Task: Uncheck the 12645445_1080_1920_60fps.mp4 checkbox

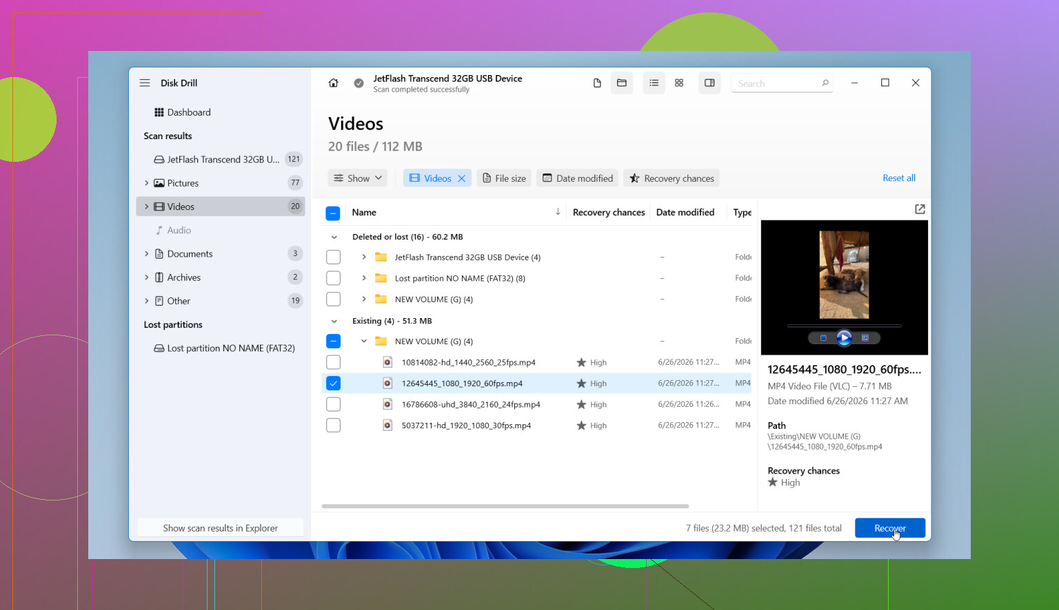Action: point(333,383)
